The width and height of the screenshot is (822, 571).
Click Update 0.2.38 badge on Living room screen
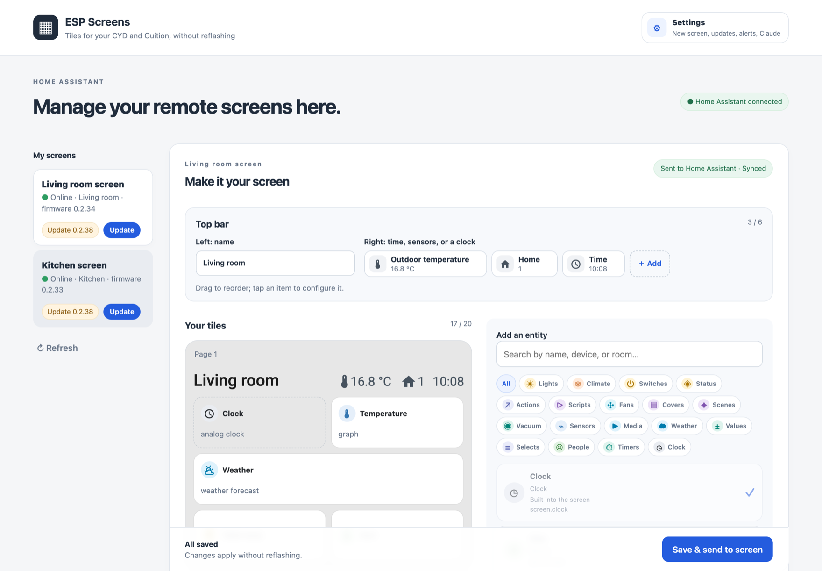point(70,230)
